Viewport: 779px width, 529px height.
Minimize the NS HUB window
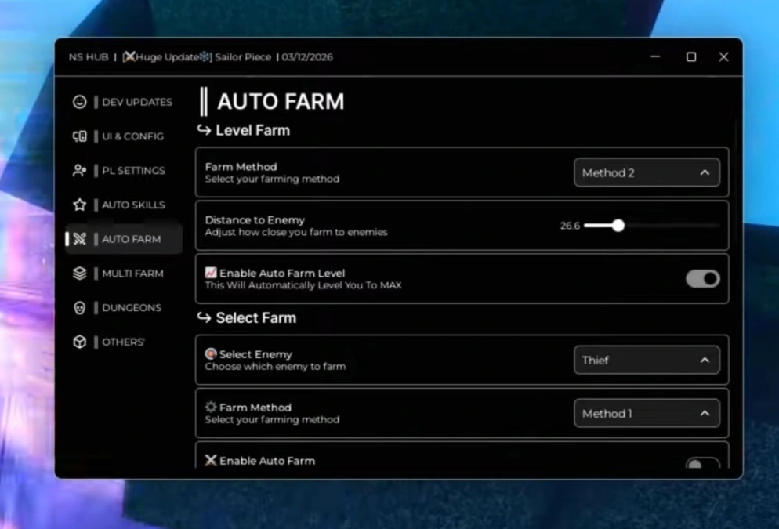pyautogui.click(x=655, y=56)
